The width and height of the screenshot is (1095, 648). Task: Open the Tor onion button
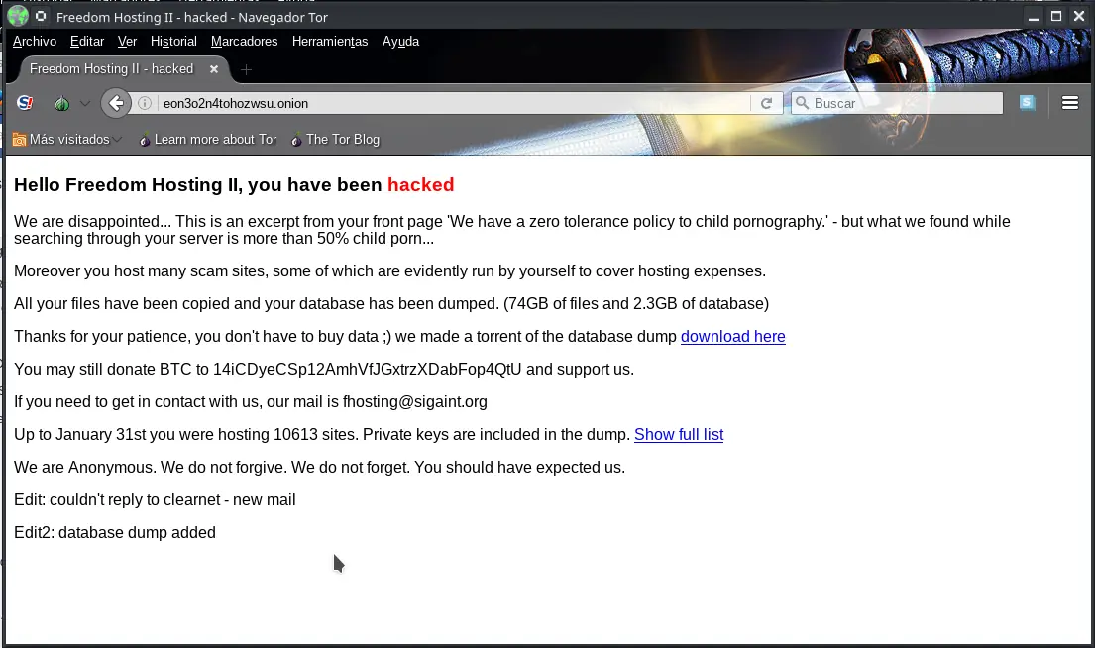pyautogui.click(x=62, y=103)
